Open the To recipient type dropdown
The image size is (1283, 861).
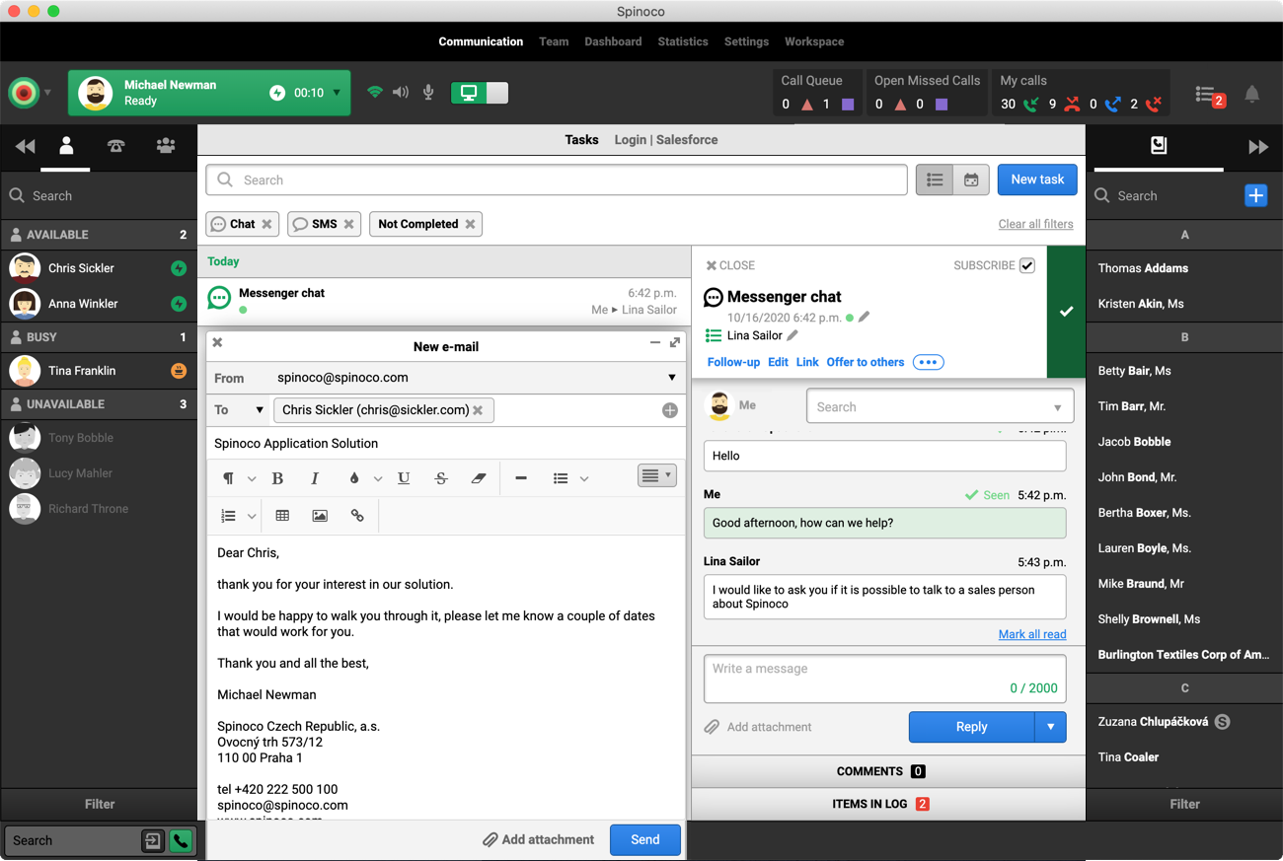click(x=260, y=410)
